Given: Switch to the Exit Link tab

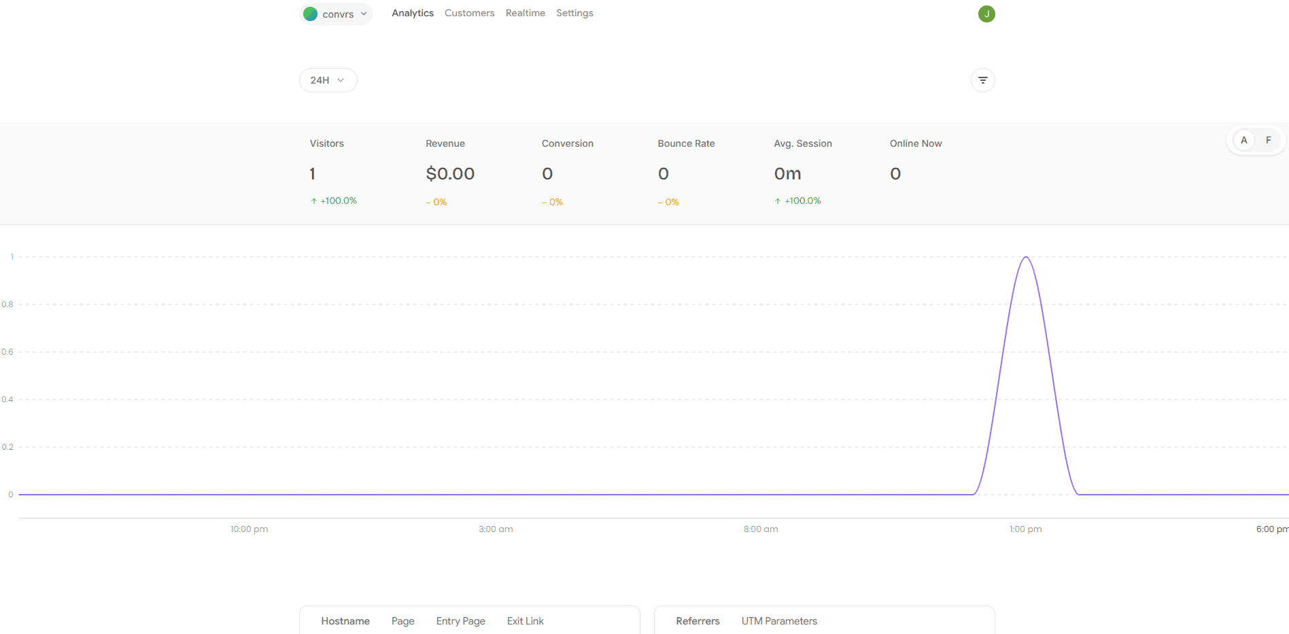Looking at the screenshot, I should (x=526, y=621).
